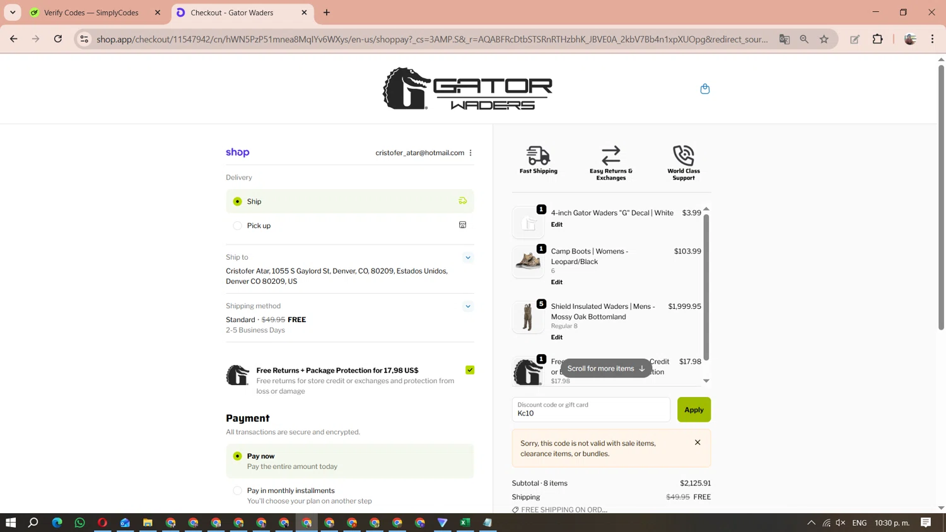Open the Chrome profile avatar

pyautogui.click(x=910, y=39)
